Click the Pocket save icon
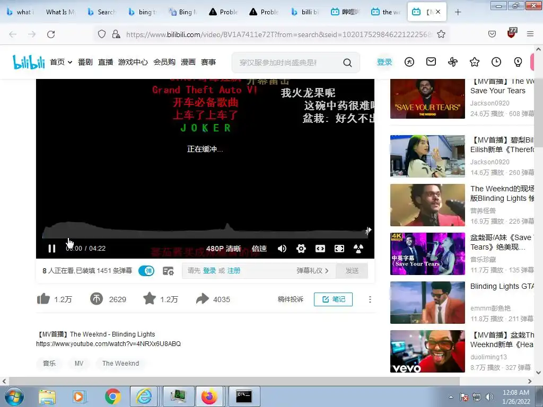The image size is (543, 407). 492,34
